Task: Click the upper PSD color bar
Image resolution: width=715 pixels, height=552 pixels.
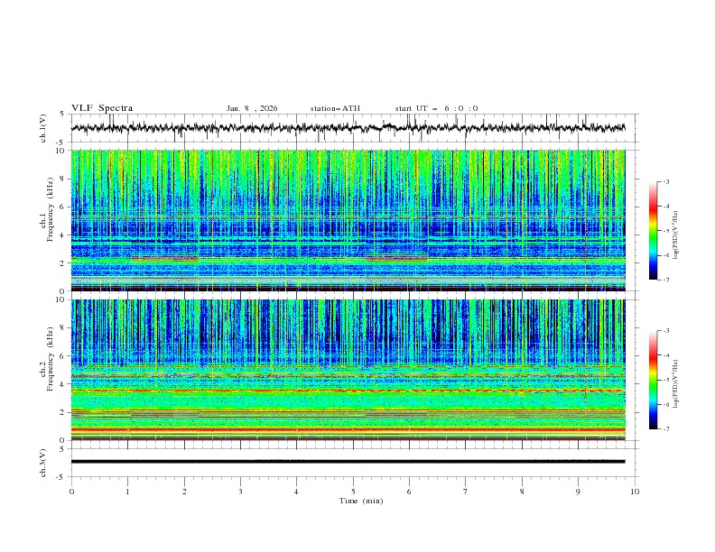Action: coord(654,231)
